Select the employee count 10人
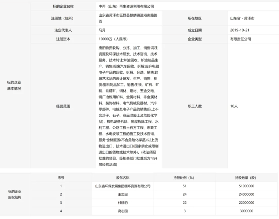Viewport: 279px width, 219px height. coord(234,106)
